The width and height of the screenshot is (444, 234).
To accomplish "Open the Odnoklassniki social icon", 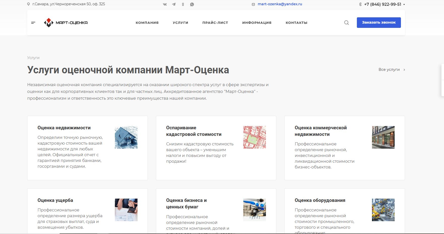I will point(183,4).
